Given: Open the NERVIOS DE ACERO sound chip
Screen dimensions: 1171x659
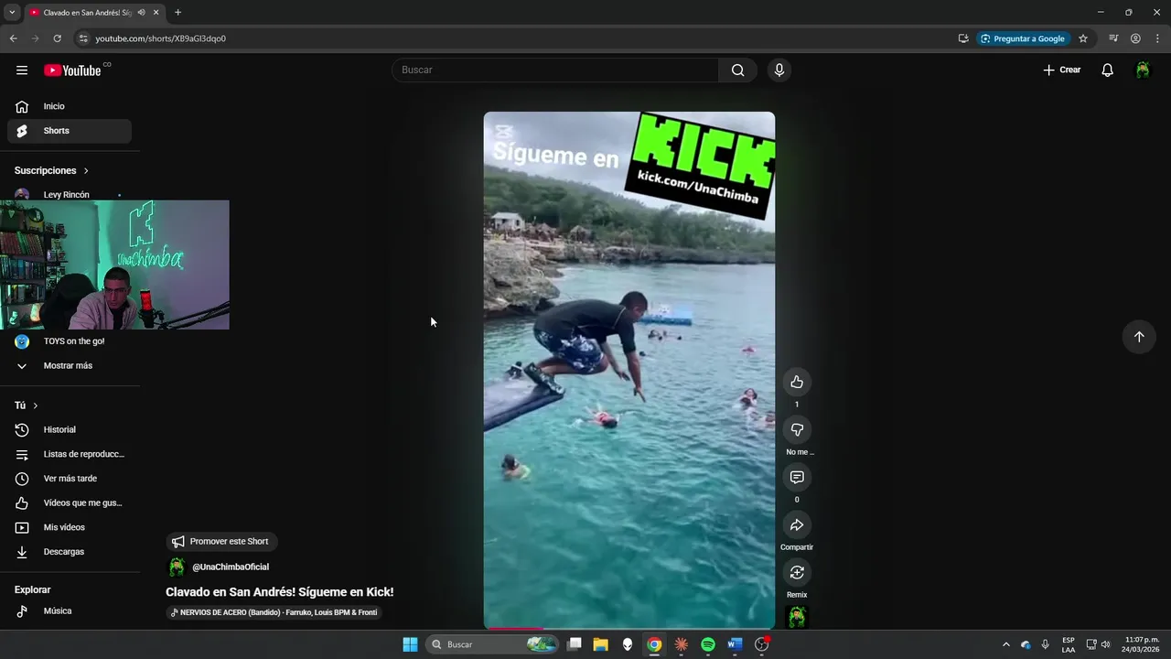Looking at the screenshot, I should [x=274, y=612].
